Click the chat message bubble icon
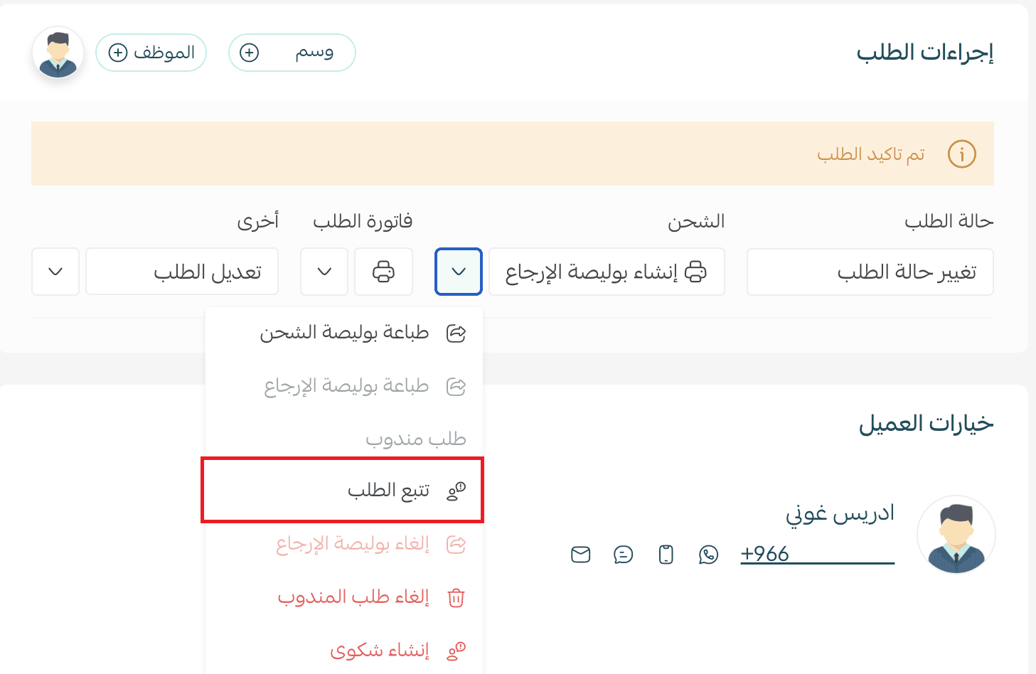The width and height of the screenshot is (1036, 674). click(x=623, y=555)
